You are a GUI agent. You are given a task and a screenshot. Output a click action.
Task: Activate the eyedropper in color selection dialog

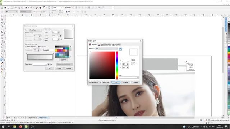(121, 49)
